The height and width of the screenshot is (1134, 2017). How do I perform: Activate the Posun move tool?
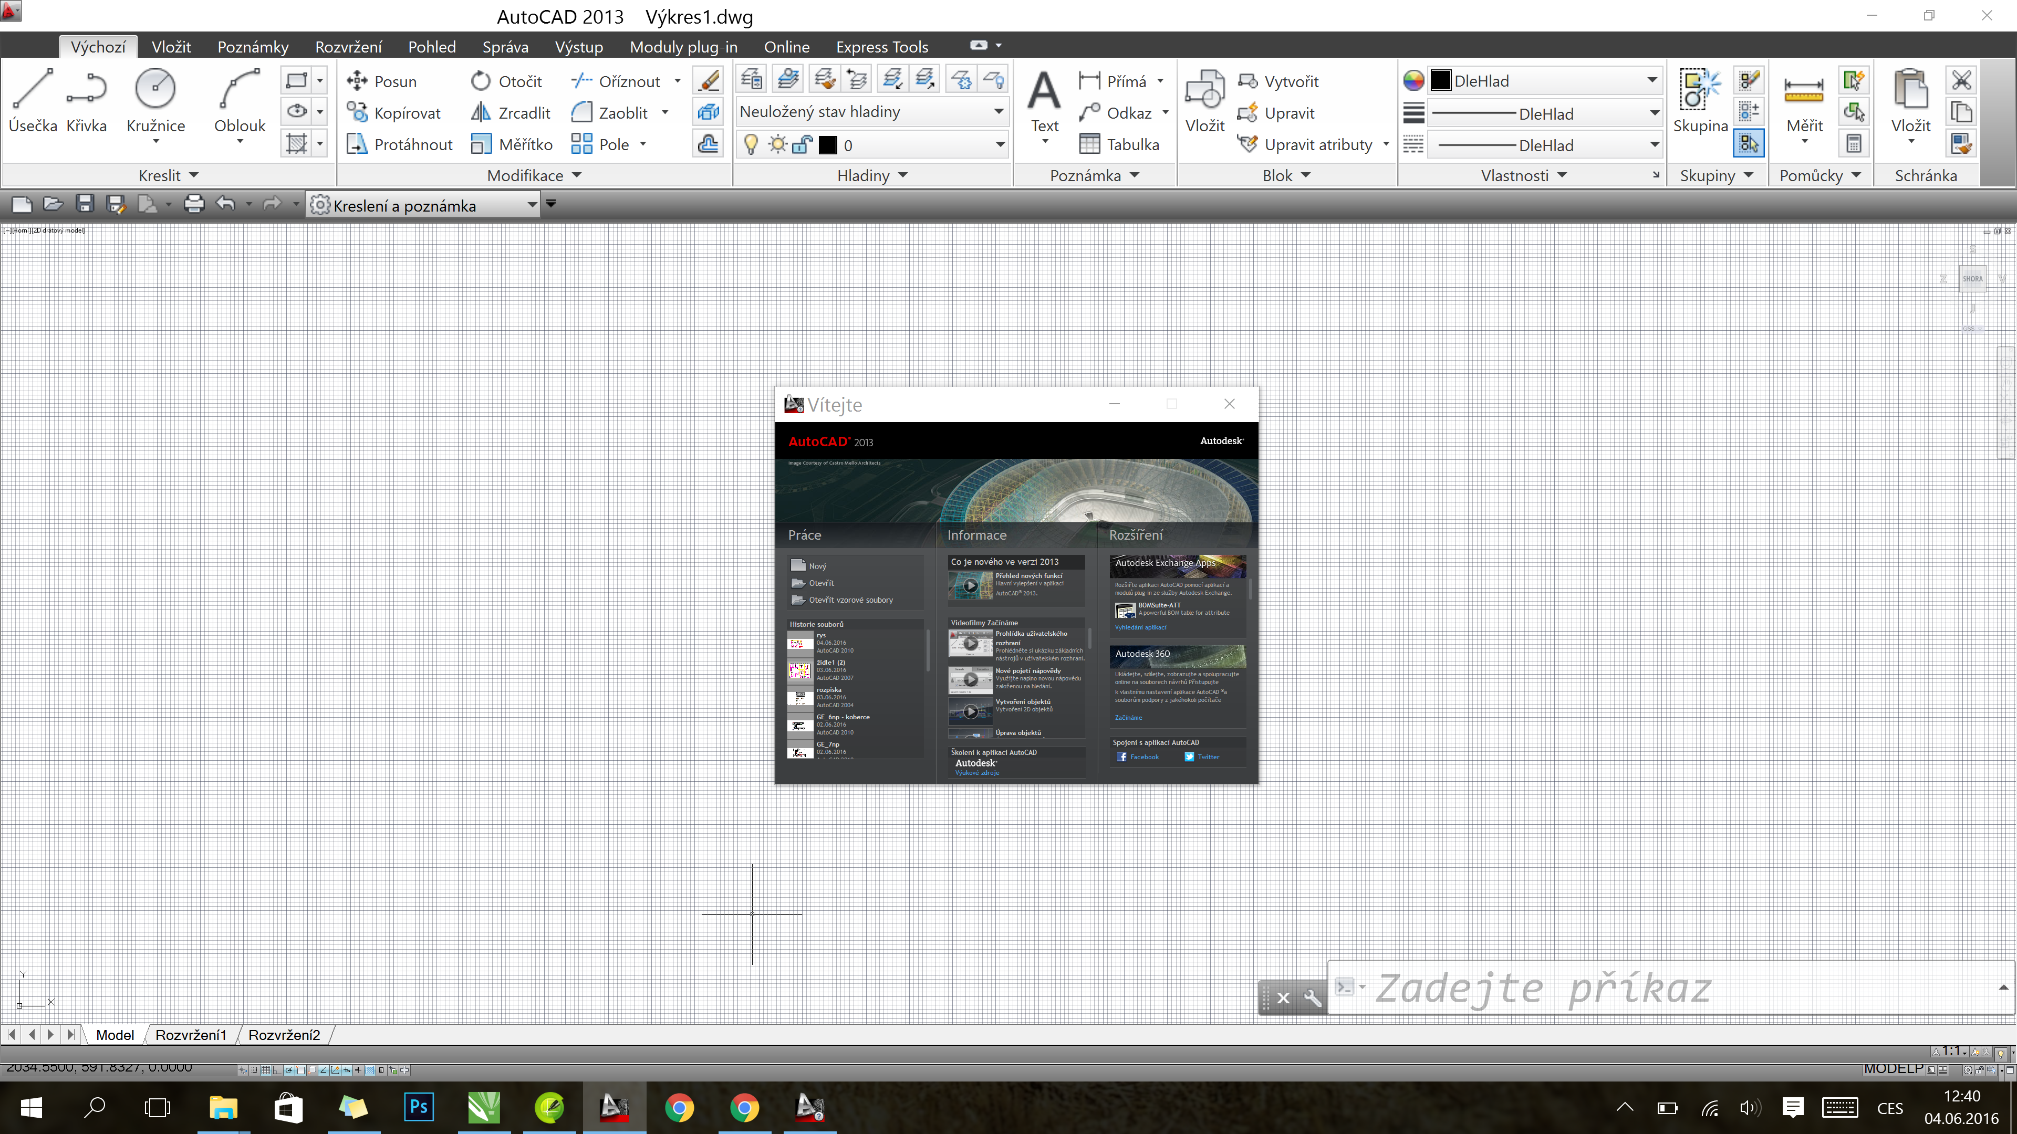[x=382, y=81]
